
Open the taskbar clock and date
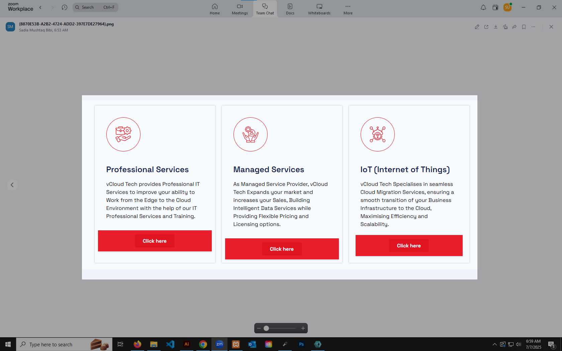click(x=533, y=344)
